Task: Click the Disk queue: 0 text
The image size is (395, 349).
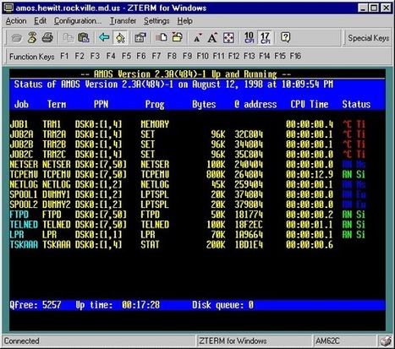Action: tap(222, 305)
